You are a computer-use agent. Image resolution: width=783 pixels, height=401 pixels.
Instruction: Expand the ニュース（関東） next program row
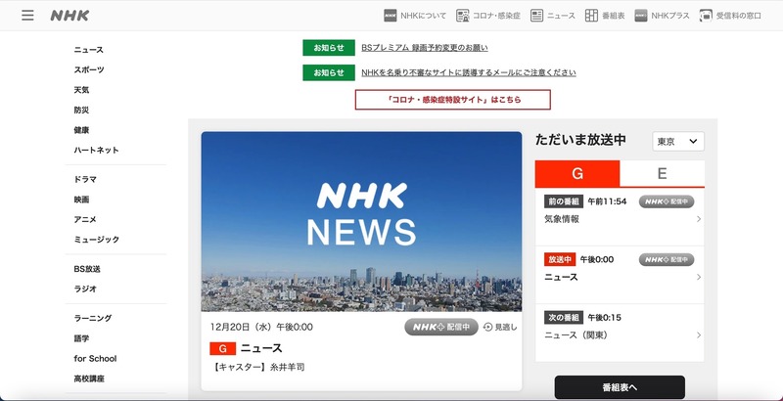[698, 334]
